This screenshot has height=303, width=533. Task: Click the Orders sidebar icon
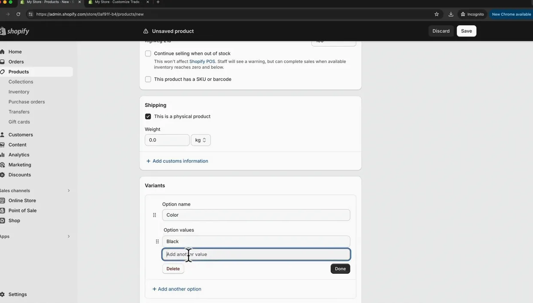coord(2,62)
